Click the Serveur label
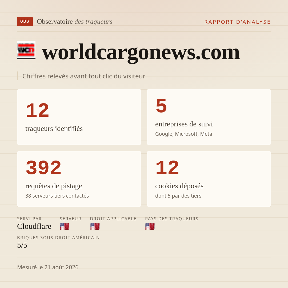This screenshot has width=288, height=288. [70, 219]
